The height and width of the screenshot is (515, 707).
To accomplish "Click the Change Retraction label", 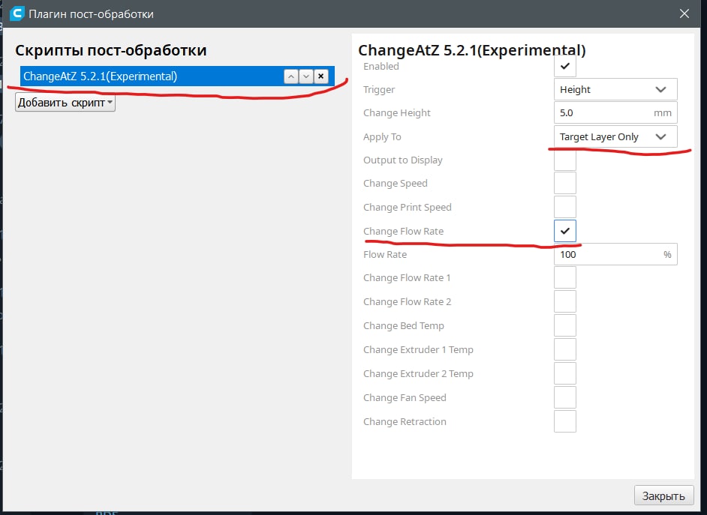I will pyautogui.click(x=405, y=421).
